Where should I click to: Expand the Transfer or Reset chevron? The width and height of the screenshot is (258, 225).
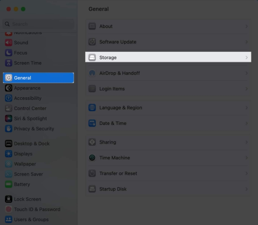[247, 174]
